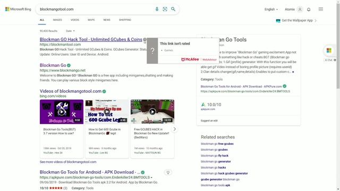The image size is (340, 191).
Task: Search related blockman go hack gcubes generator
Action: point(224,173)
